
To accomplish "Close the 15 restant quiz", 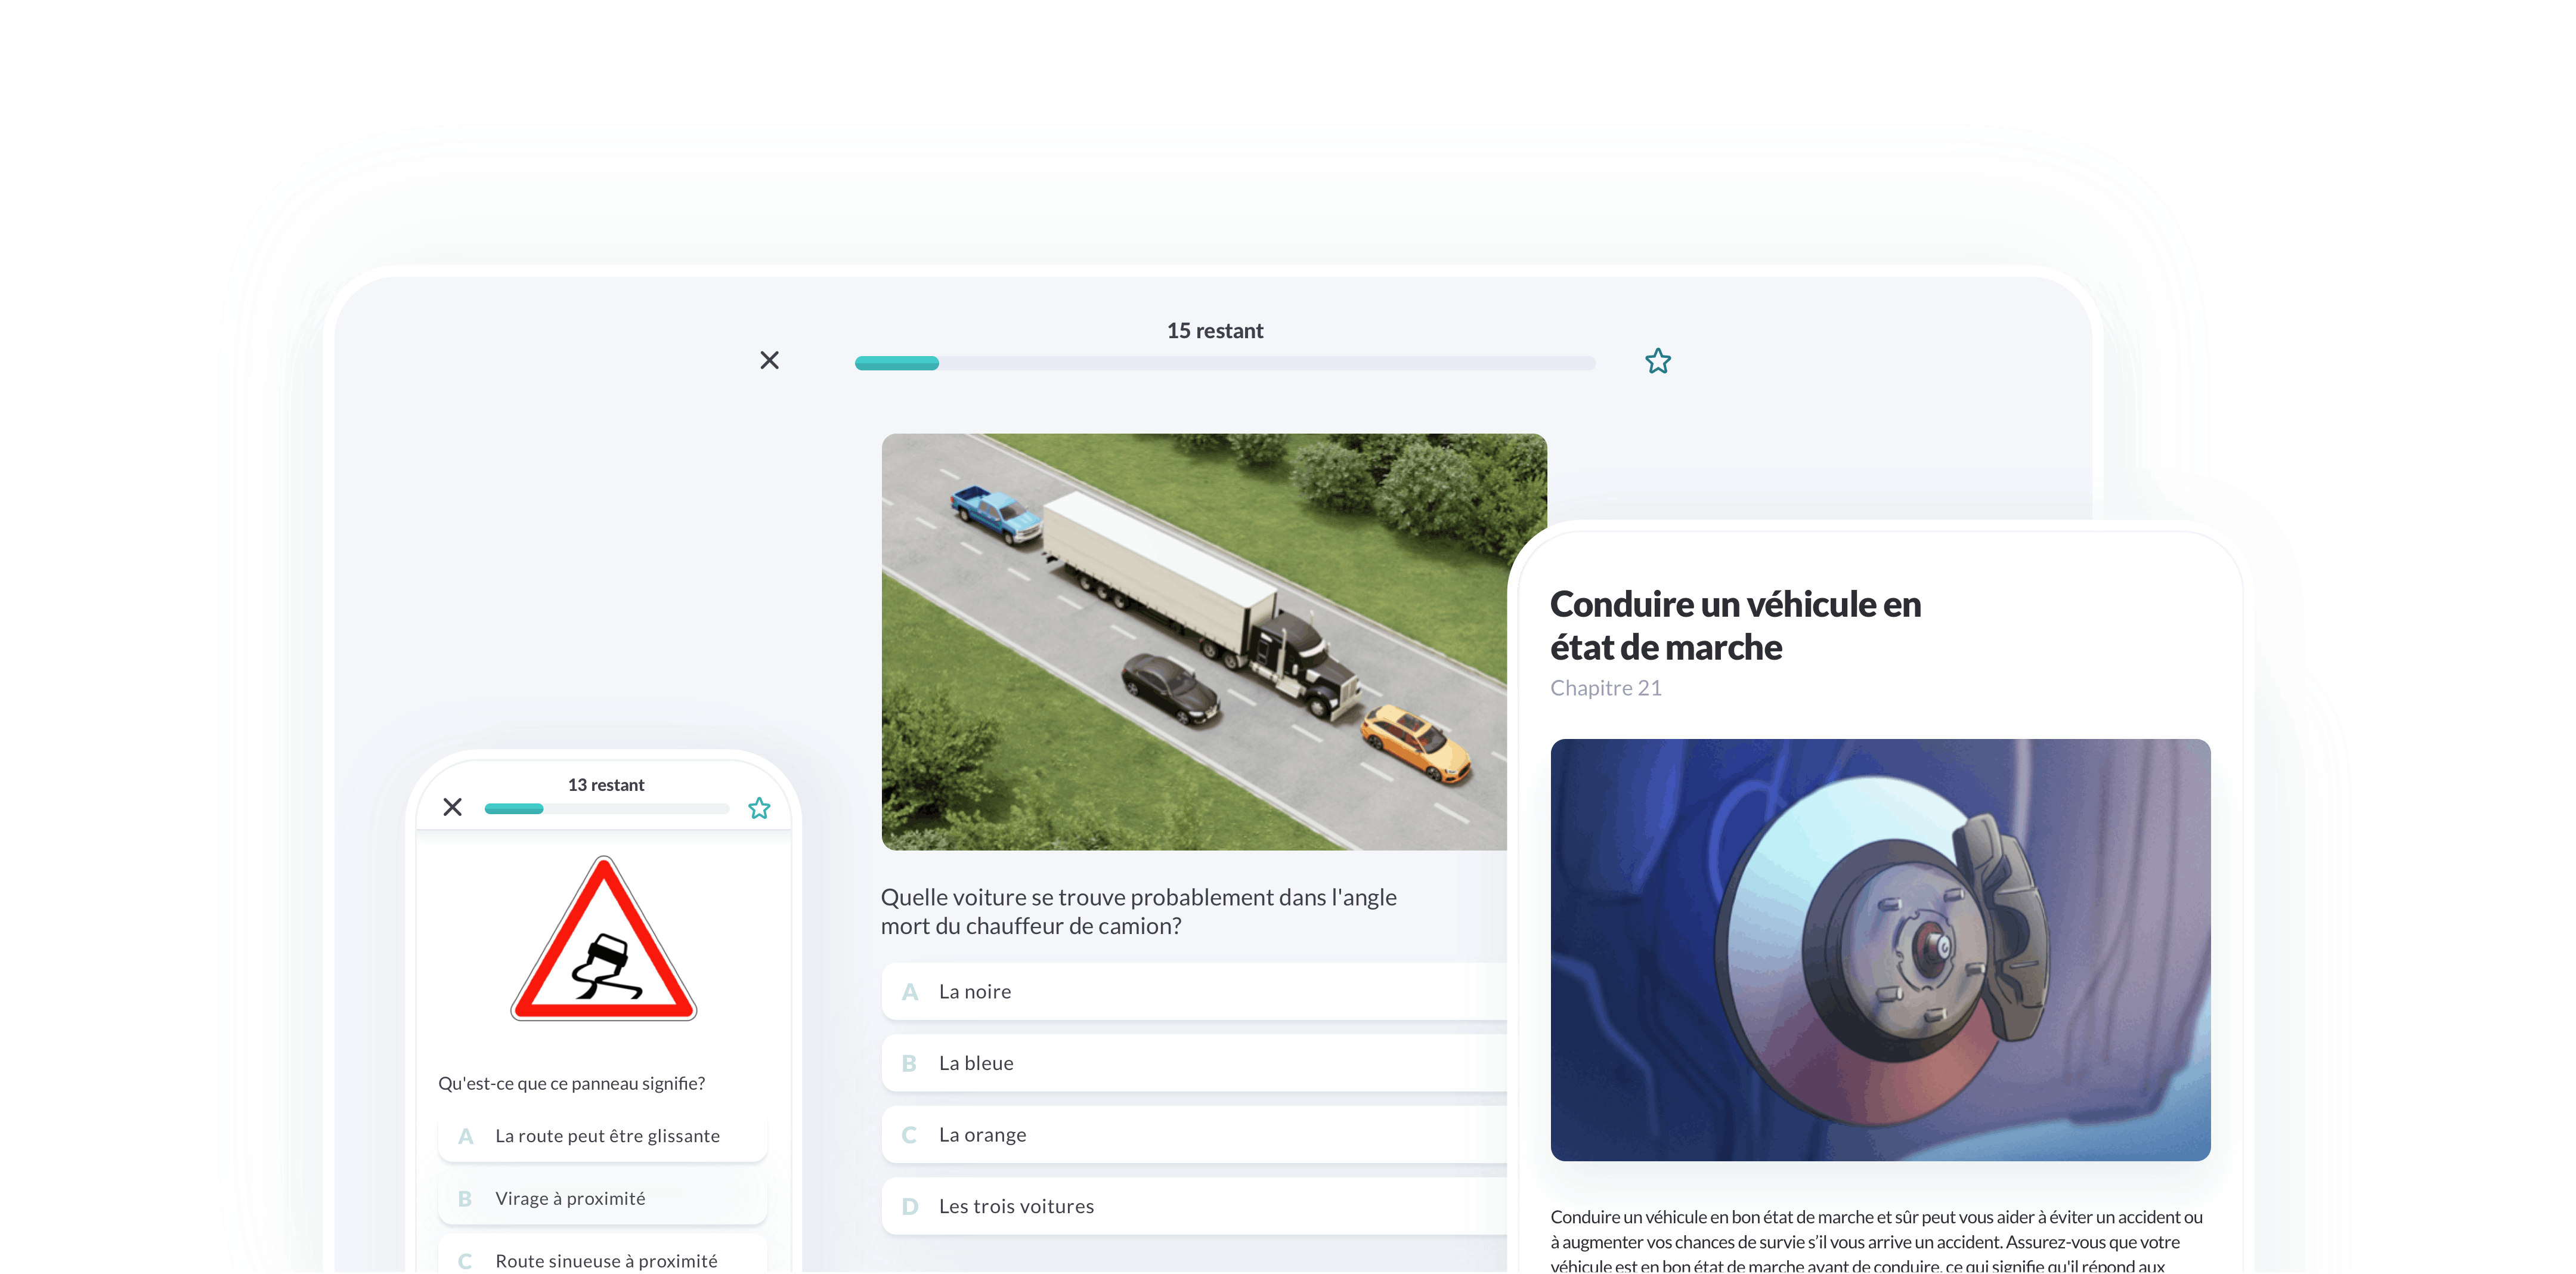I will (769, 360).
